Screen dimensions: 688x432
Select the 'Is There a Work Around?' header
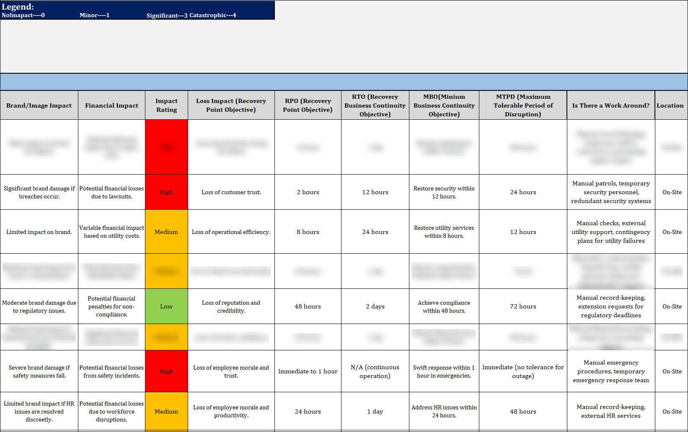tap(610, 105)
